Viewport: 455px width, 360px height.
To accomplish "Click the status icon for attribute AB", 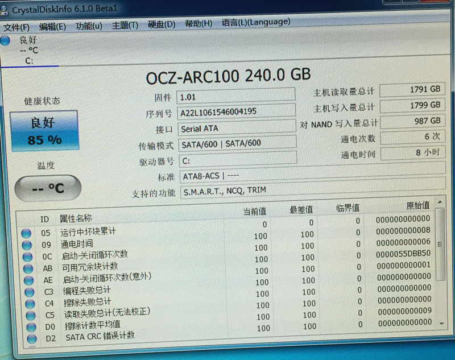I will coord(26,268).
